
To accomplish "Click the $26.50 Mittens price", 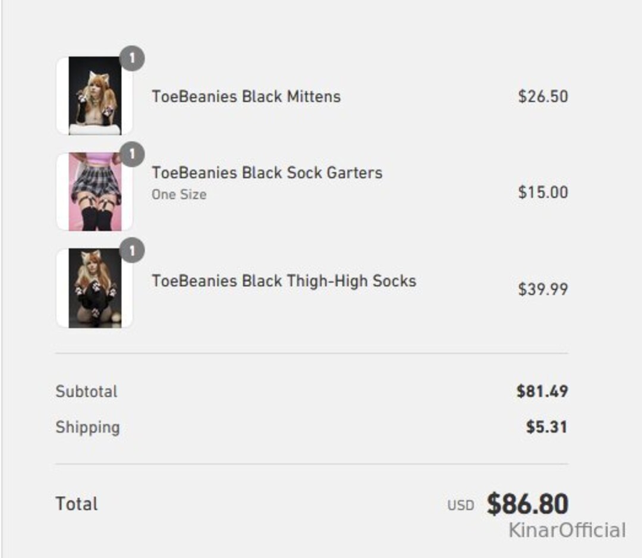I will coord(543,96).
